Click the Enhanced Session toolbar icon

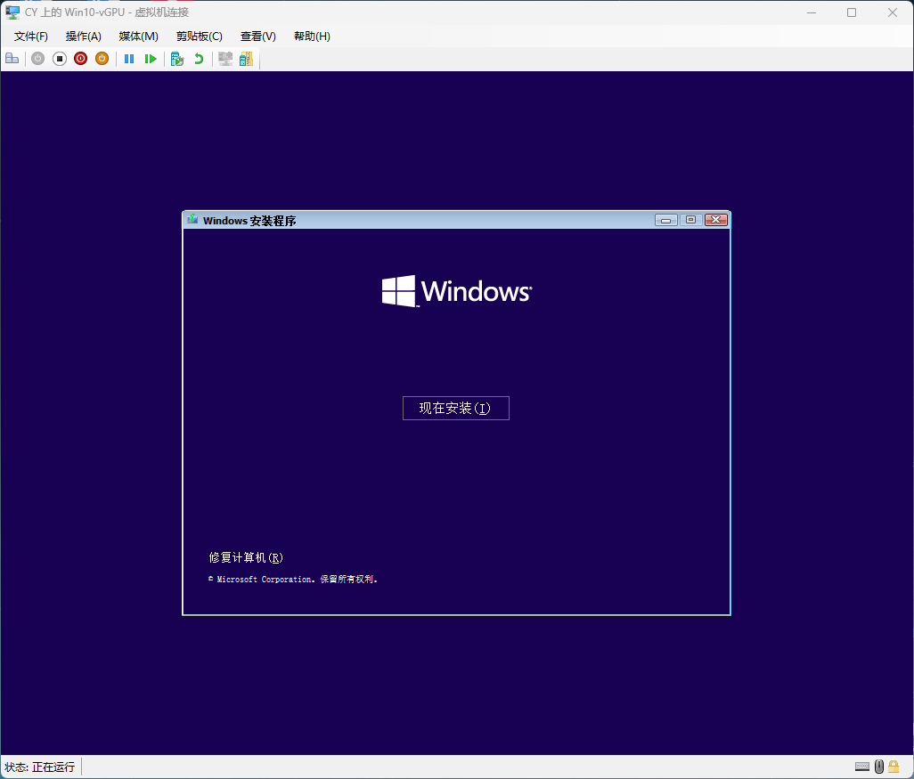coord(225,59)
